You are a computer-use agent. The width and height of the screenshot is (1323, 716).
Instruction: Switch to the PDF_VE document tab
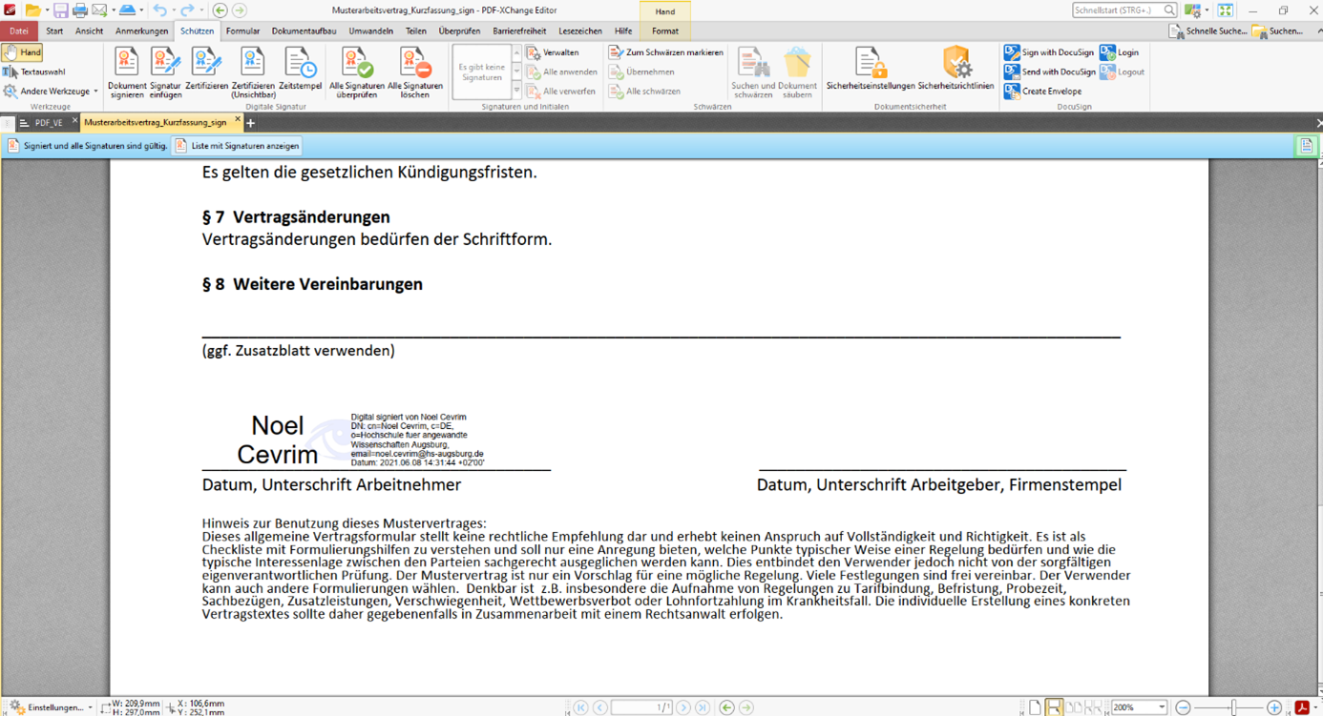[48, 123]
